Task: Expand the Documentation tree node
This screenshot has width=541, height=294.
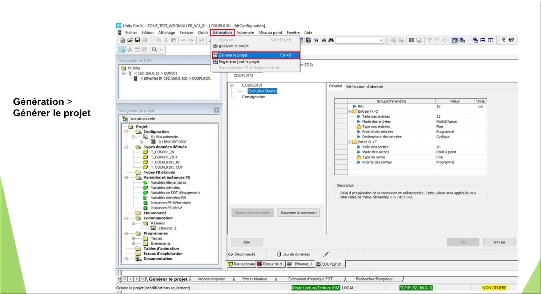Action: point(126,259)
